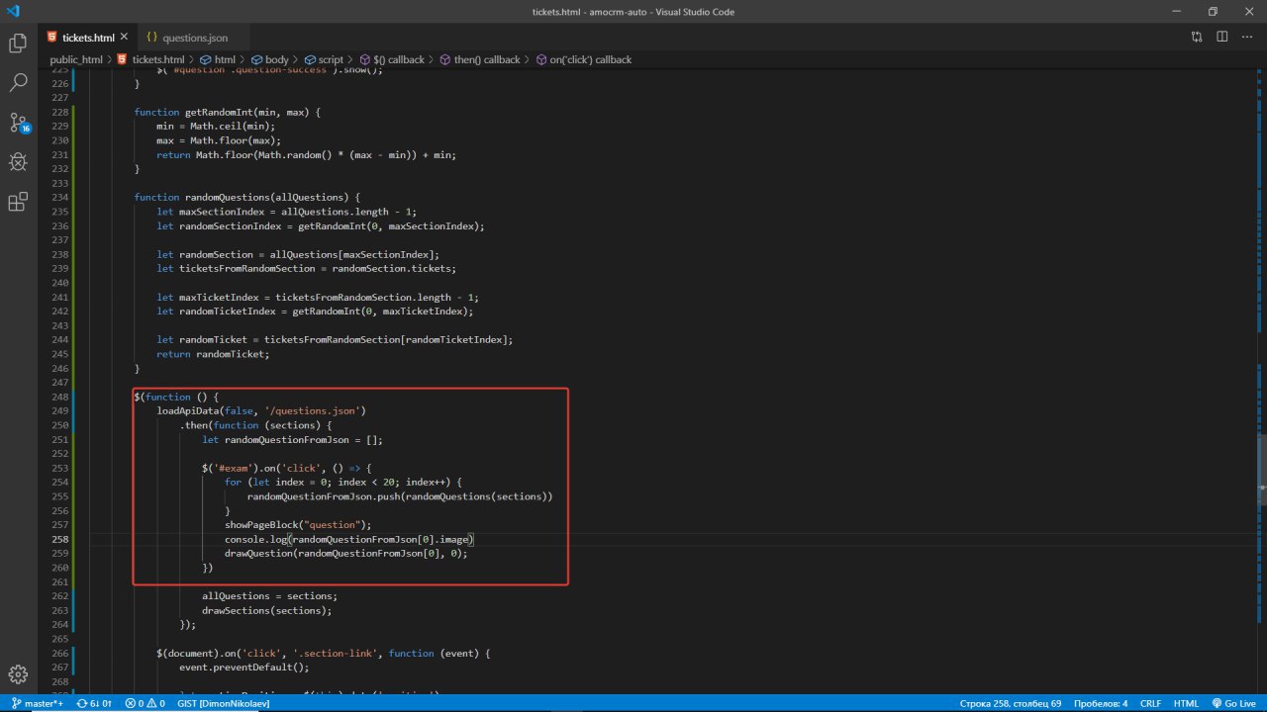Open the $() callback breadcrumb
The width and height of the screenshot is (1267, 712).
pyautogui.click(x=391, y=59)
